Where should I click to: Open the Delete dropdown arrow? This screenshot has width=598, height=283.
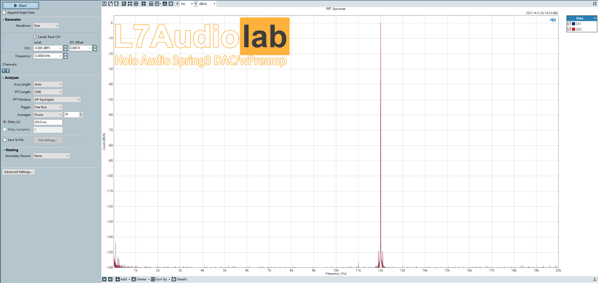click(149, 279)
